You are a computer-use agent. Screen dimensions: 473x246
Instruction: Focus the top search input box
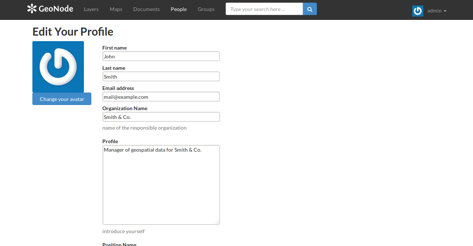[264, 9]
